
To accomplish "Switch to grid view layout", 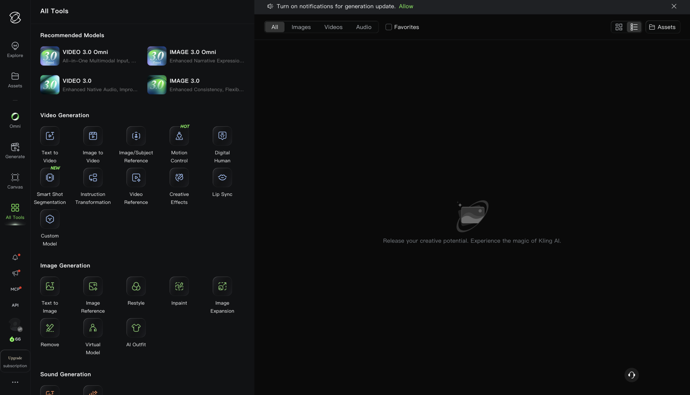I will tap(619, 27).
